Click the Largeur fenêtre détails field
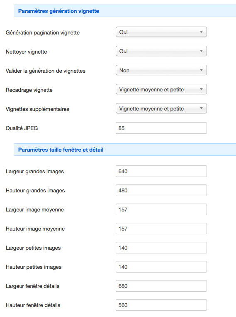 point(161,286)
